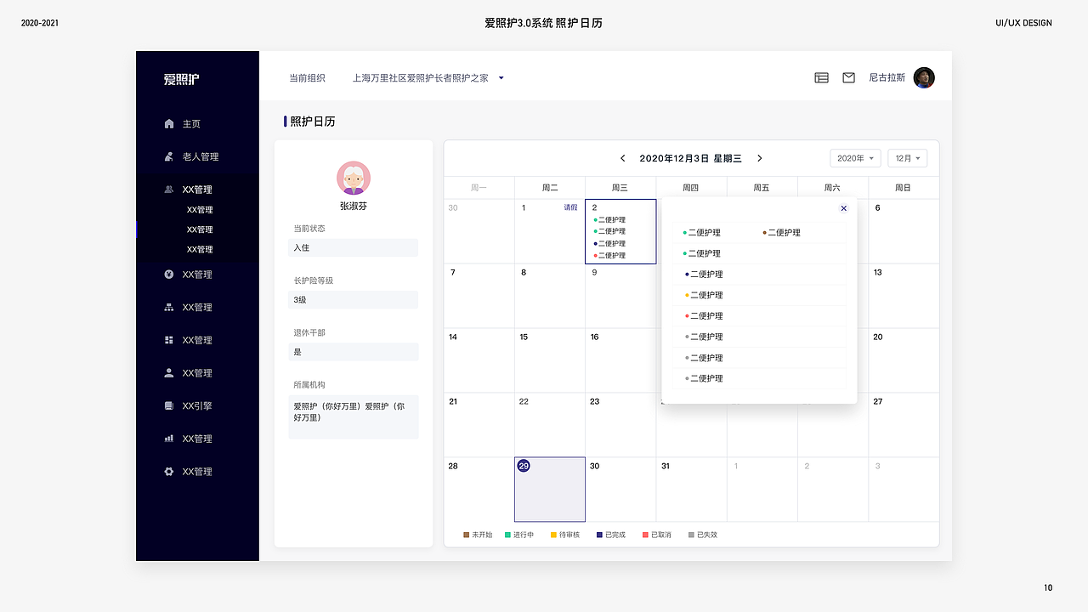The width and height of the screenshot is (1088, 612).
Task: Click the 照护日历 page heading
Action: 313,122
